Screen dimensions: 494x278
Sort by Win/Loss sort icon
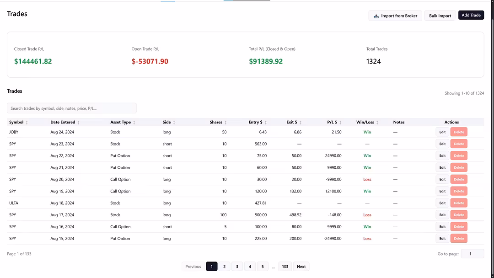377,123
